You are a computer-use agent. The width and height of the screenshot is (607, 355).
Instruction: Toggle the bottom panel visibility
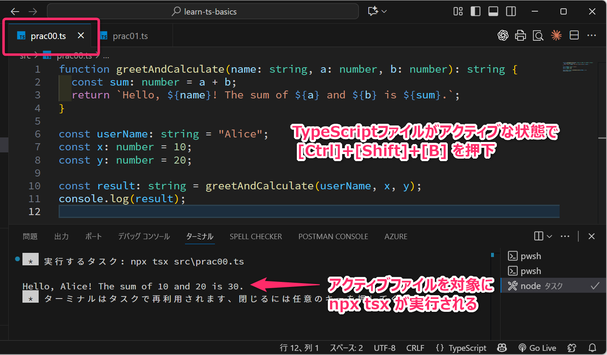pos(493,12)
